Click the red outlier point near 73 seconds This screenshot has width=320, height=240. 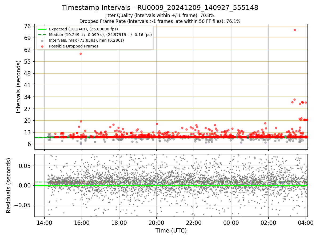[x=295, y=30]
